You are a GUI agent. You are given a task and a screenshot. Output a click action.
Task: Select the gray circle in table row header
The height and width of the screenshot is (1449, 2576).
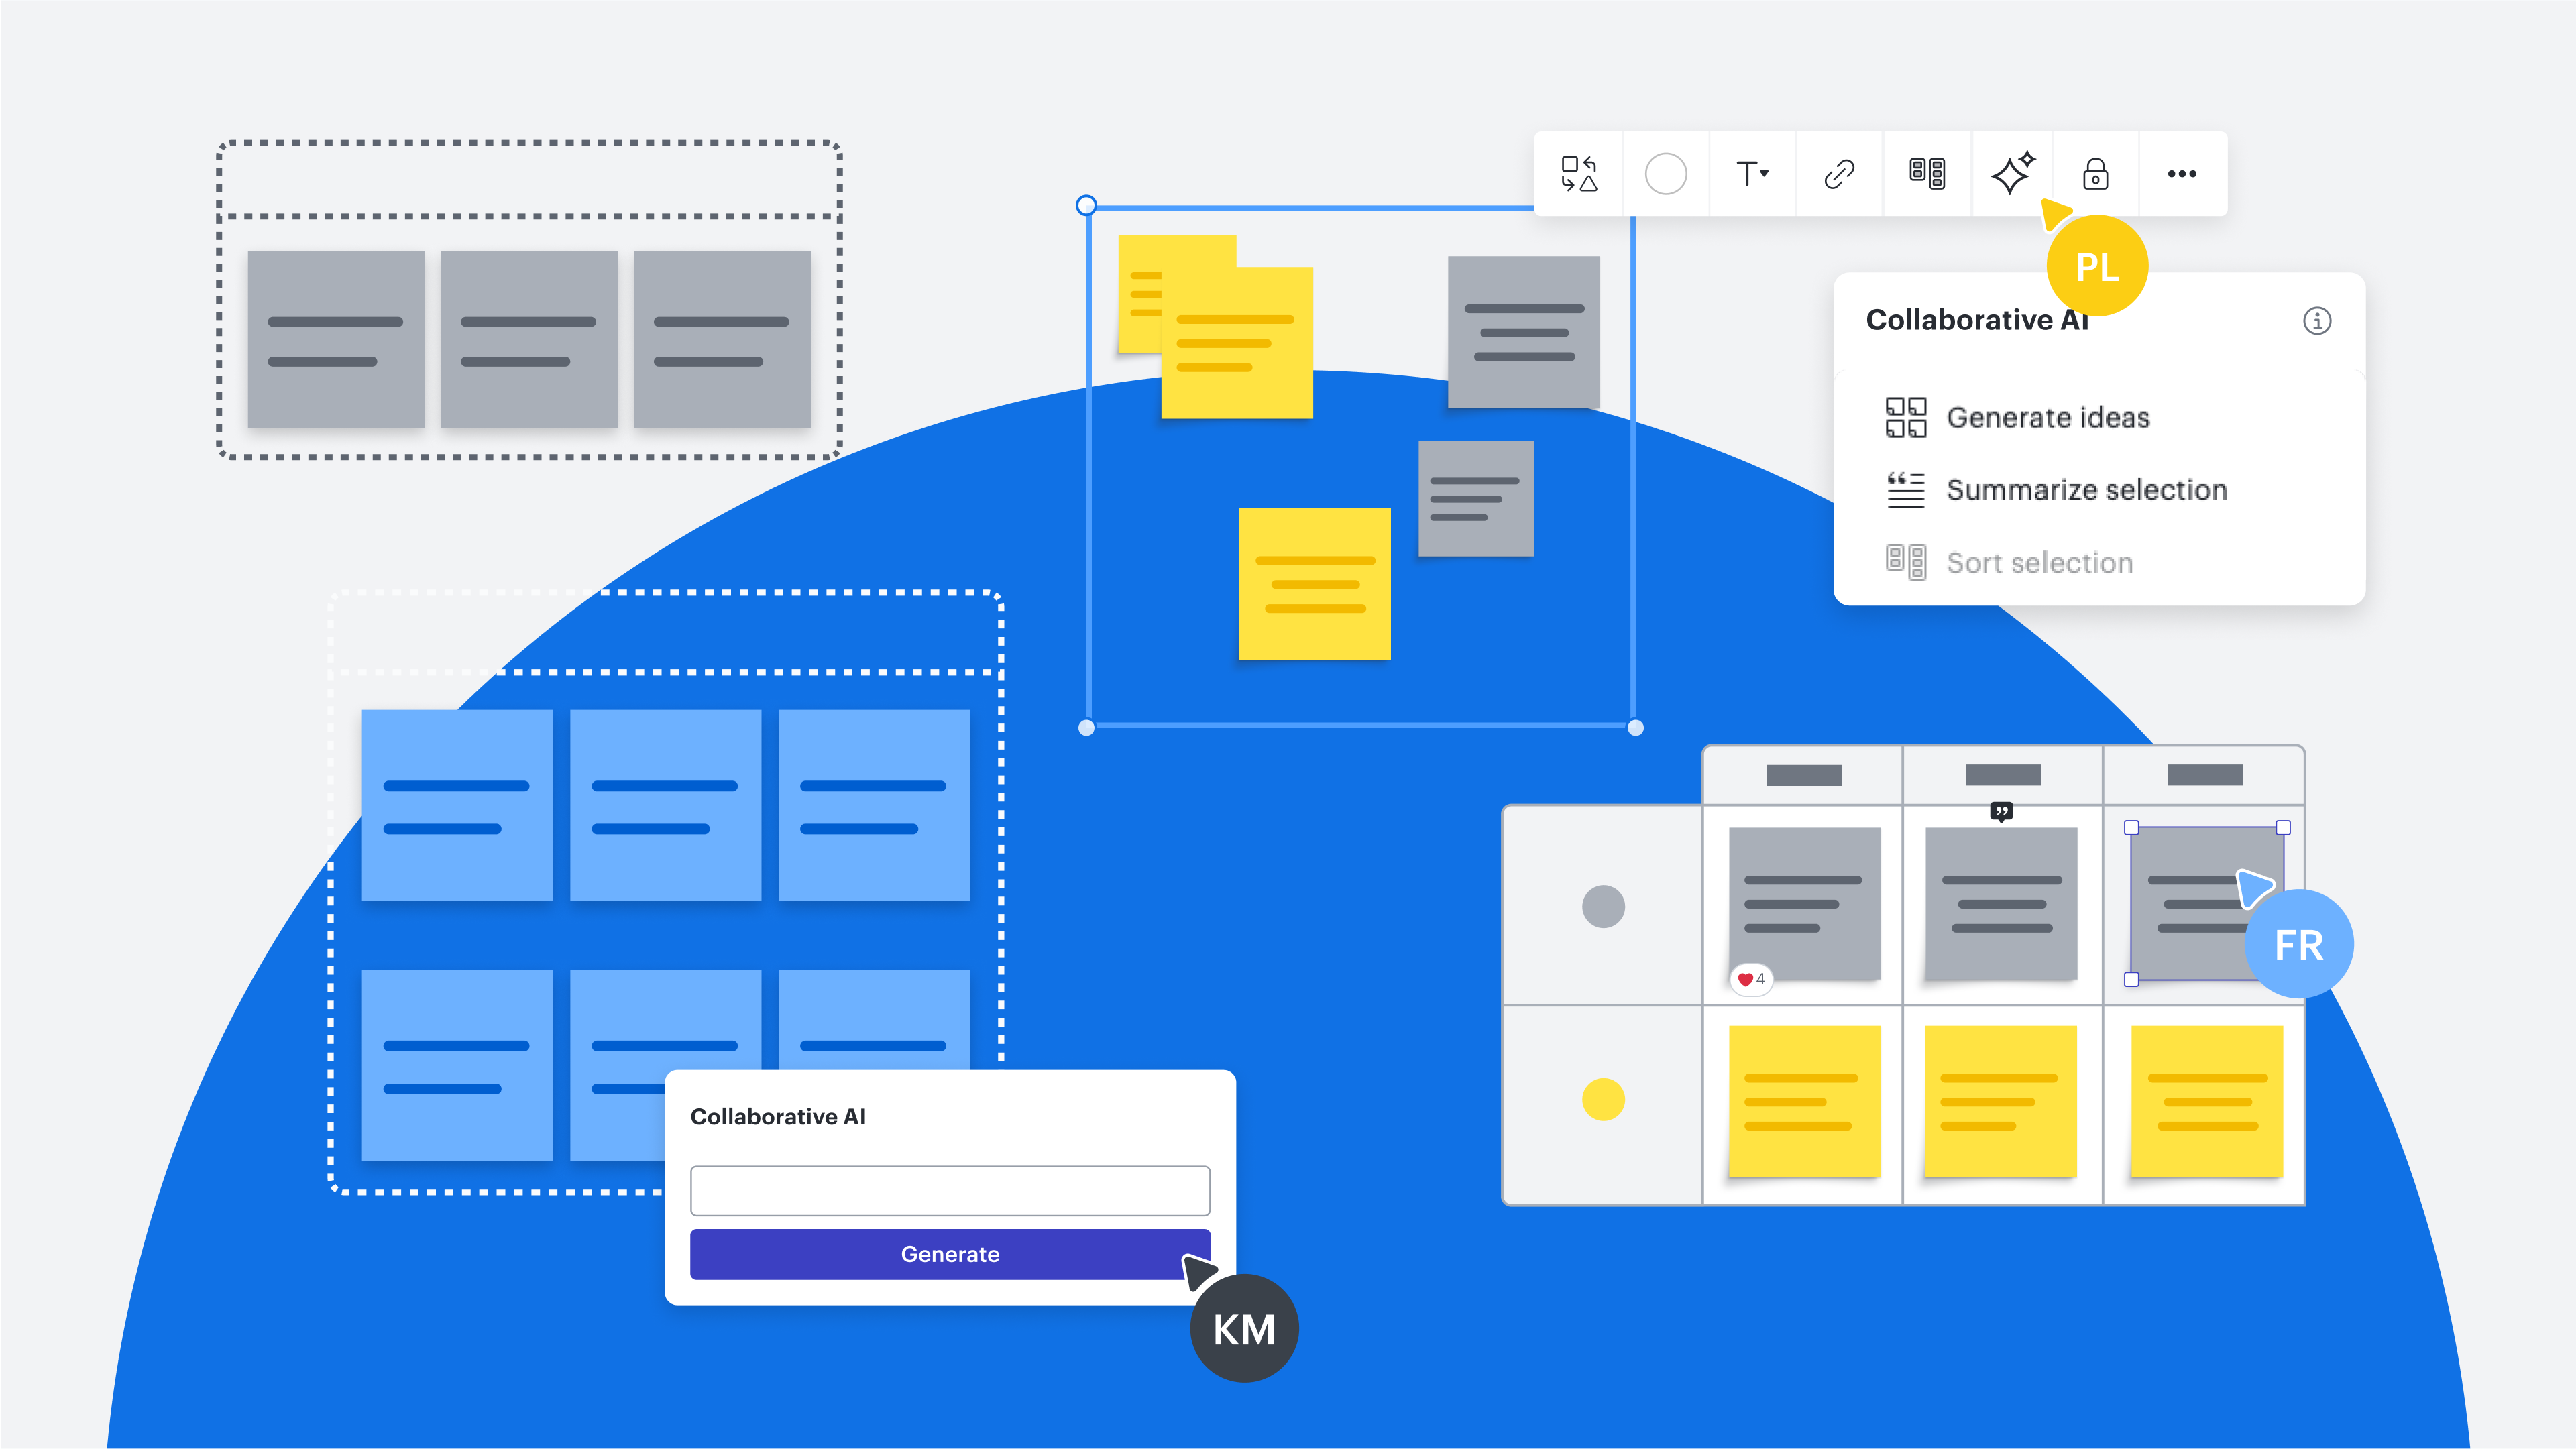pos(1603,906)
